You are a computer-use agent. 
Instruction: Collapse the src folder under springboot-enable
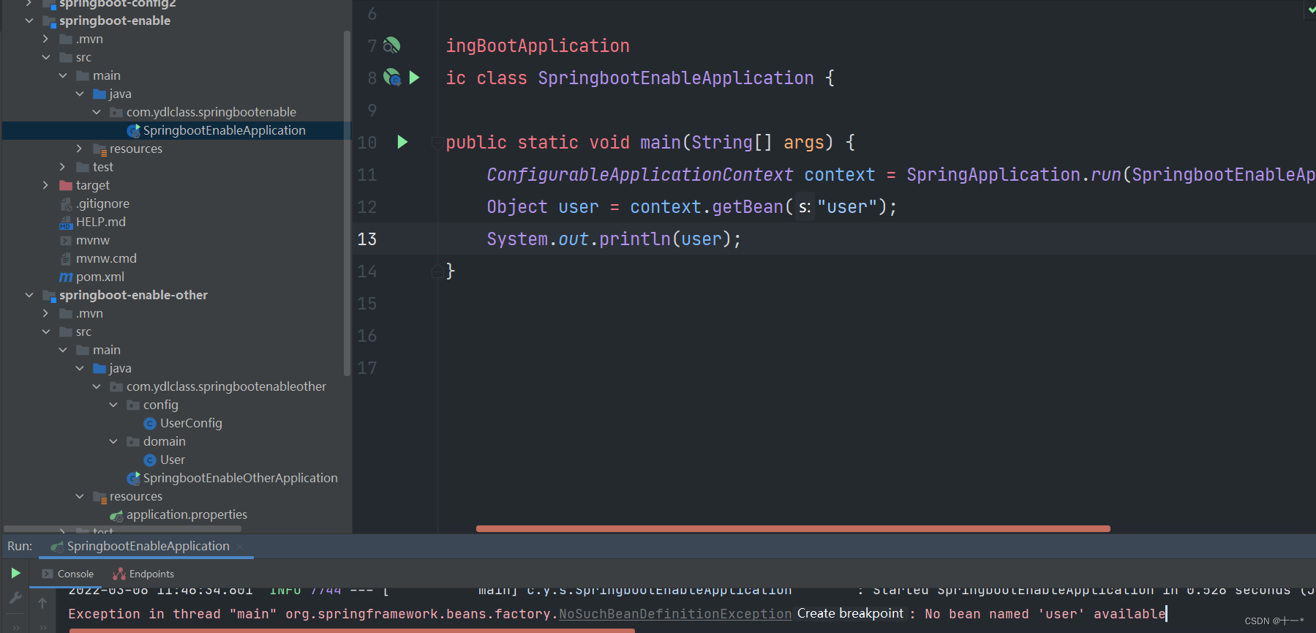point(46,57)
